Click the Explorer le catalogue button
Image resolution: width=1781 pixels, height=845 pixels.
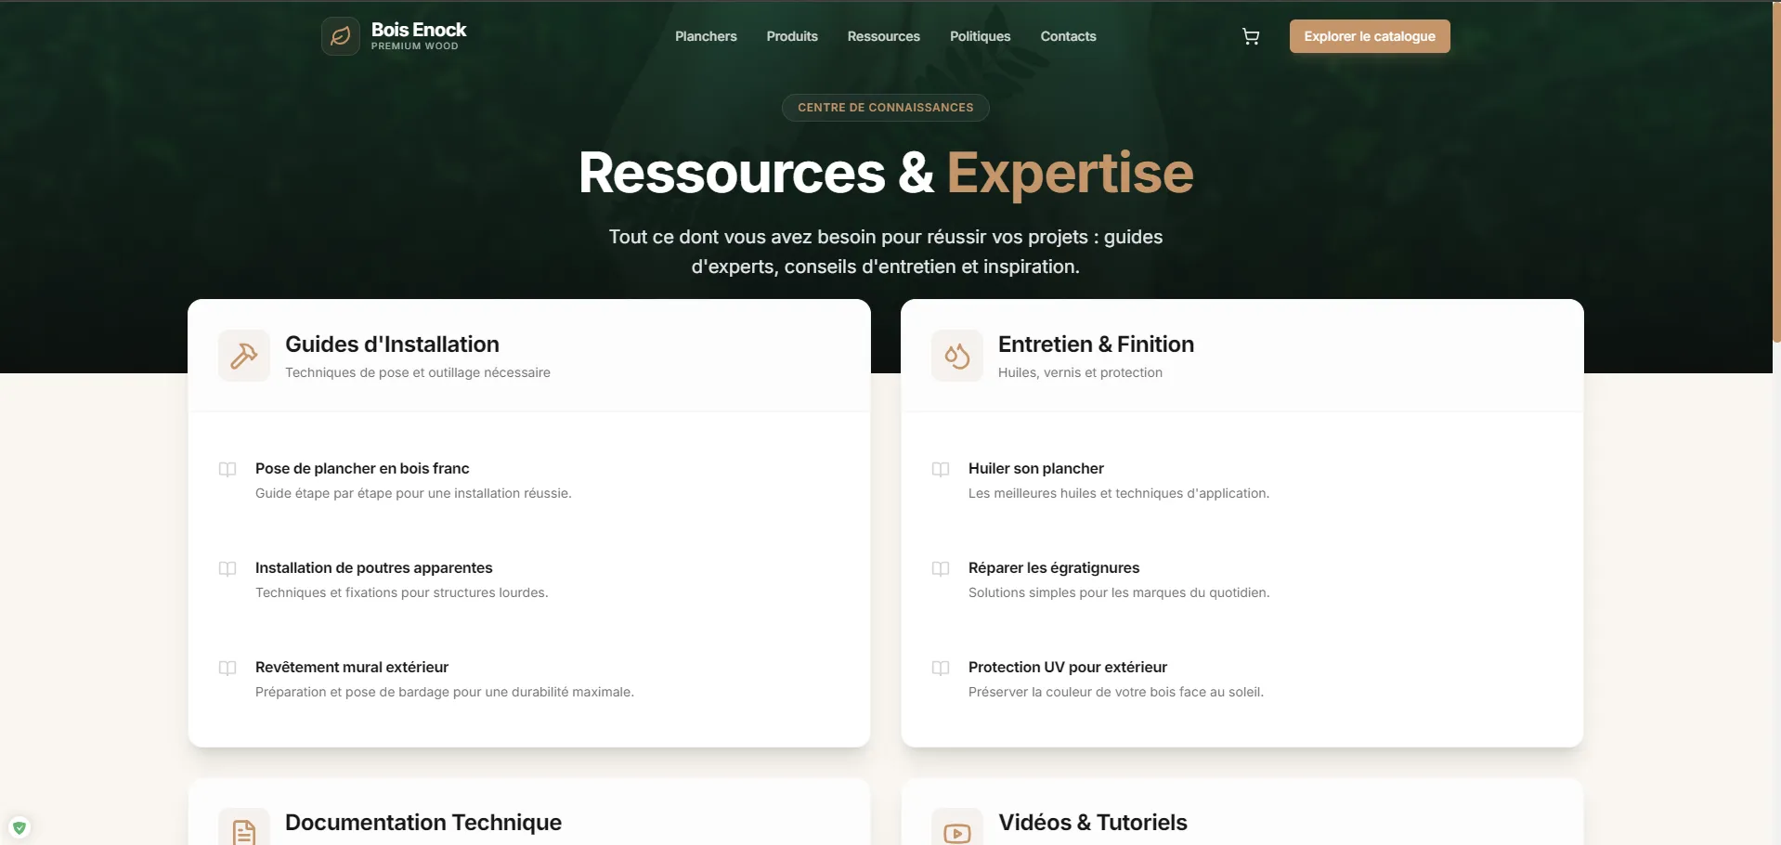1369,36
